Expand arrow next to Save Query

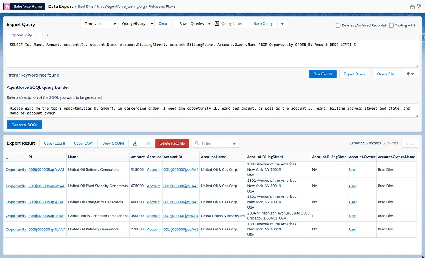pyautogui.click(x=282, y=23)
